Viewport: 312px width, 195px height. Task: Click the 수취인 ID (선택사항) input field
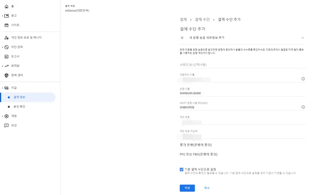tap(242, 65)
